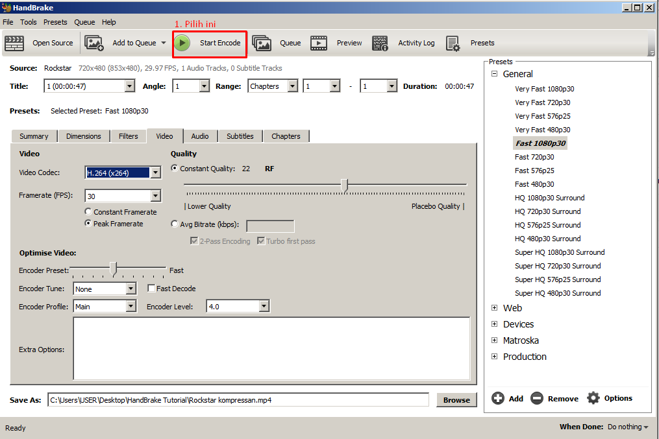Open the end chapter dropdown
The image size is (659, 439).
[x=392, y=86]
